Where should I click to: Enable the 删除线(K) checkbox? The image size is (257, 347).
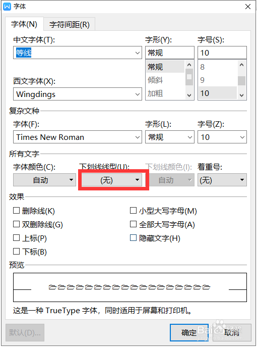[16, 211]
